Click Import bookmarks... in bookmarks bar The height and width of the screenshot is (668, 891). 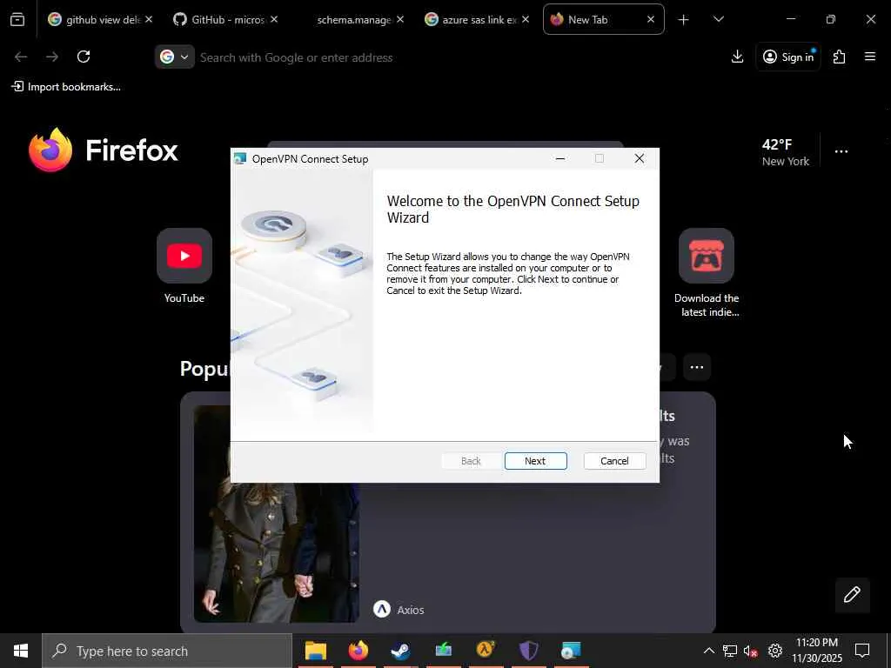point(66,87)
